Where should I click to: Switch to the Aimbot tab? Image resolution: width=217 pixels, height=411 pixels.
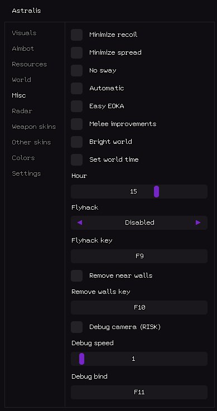click(23, 49)
